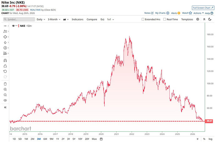Delete drawings with trash icon
216x142 pixels.
pos(5,84)
